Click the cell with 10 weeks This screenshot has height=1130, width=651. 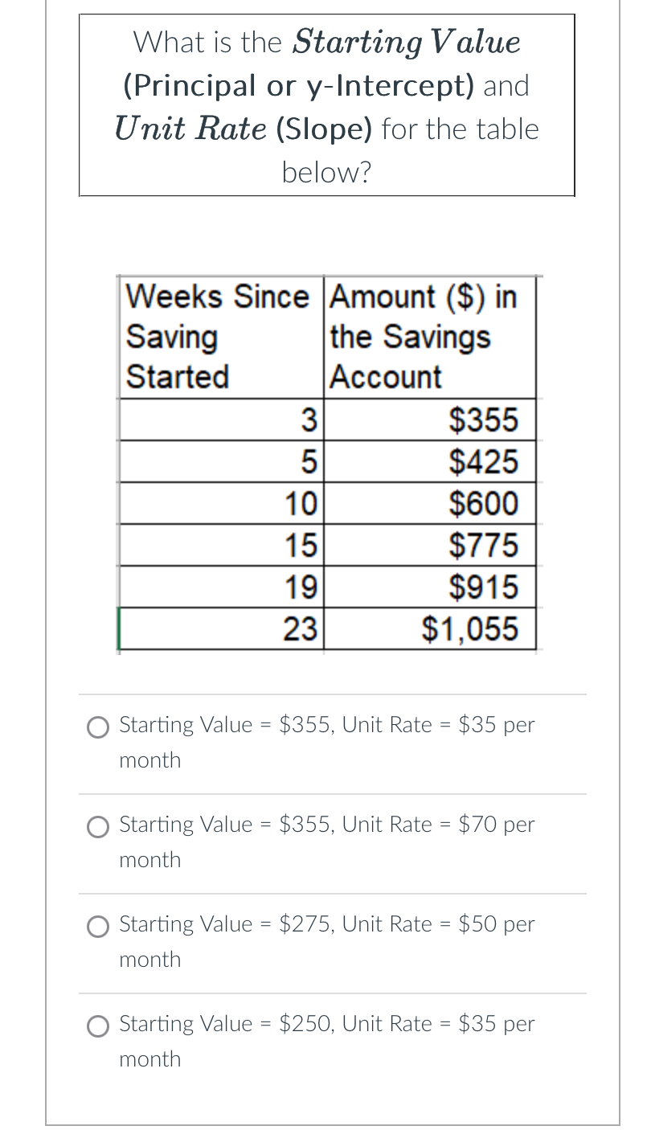[x=222, y=504]
